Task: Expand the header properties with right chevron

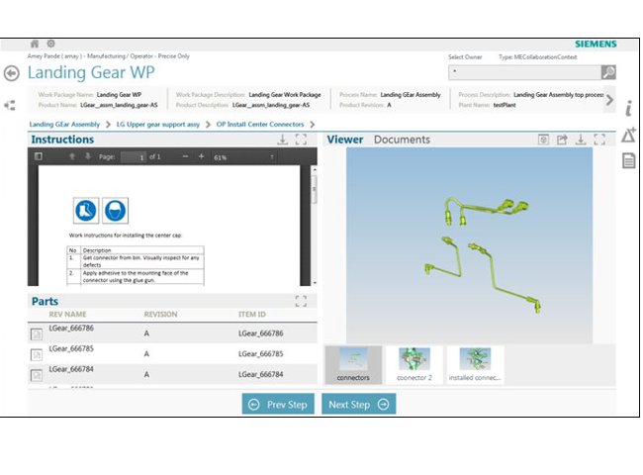Action: tap(609, 100)
